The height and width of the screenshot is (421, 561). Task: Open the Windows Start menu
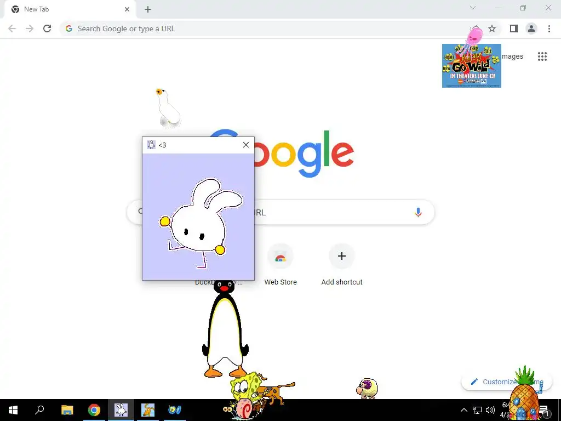coord(13,410)
